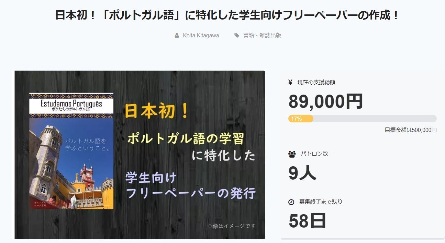Click the clock icon by 募集終了まで残り
Viewport: 445px width, 243px height.
pos(291,202)
